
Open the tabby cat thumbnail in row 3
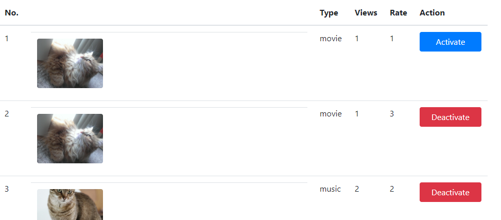point(70,205)
